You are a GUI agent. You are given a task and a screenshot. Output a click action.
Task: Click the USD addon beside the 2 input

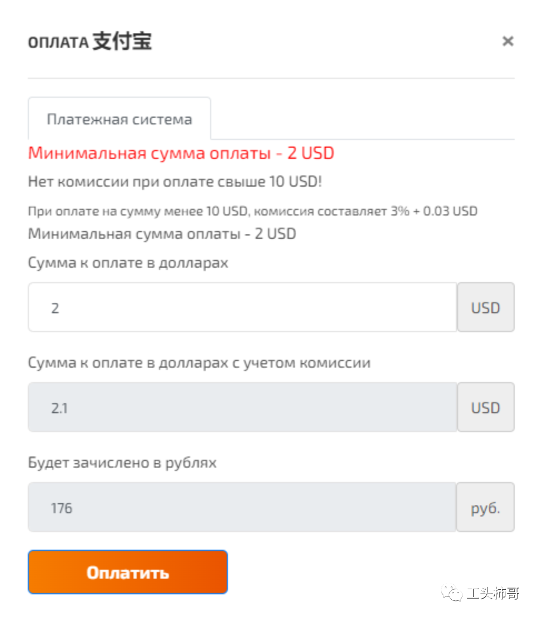[x=485, y=308]
